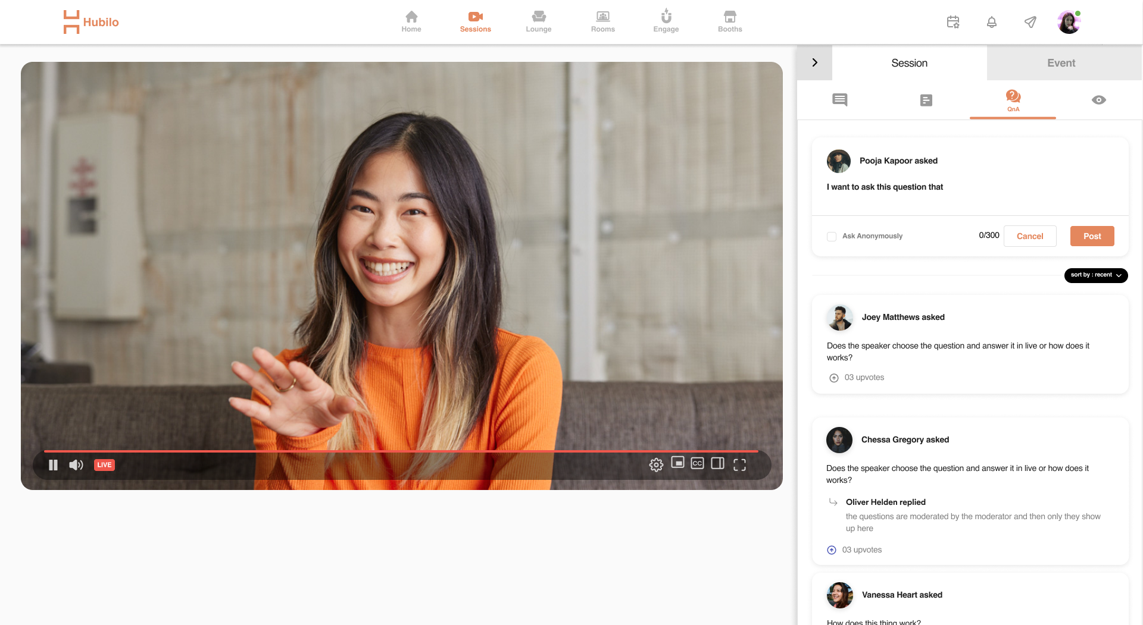Image resolution: width=1143 pixels, height=625 pixels.
Task: Open the sort by recent dropdown
Action: click(1095, 275)
